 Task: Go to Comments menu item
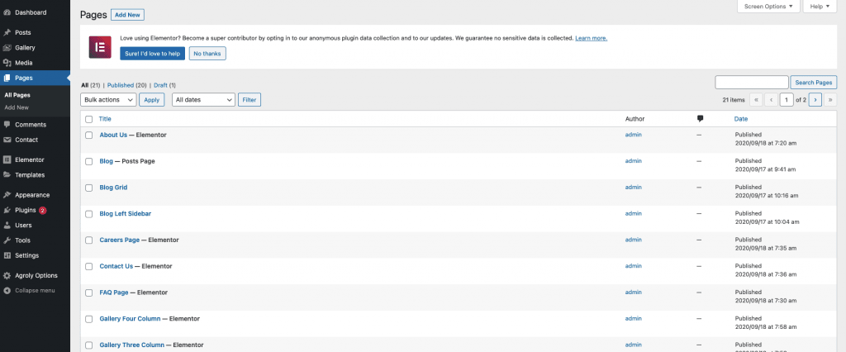click(31, 125)
